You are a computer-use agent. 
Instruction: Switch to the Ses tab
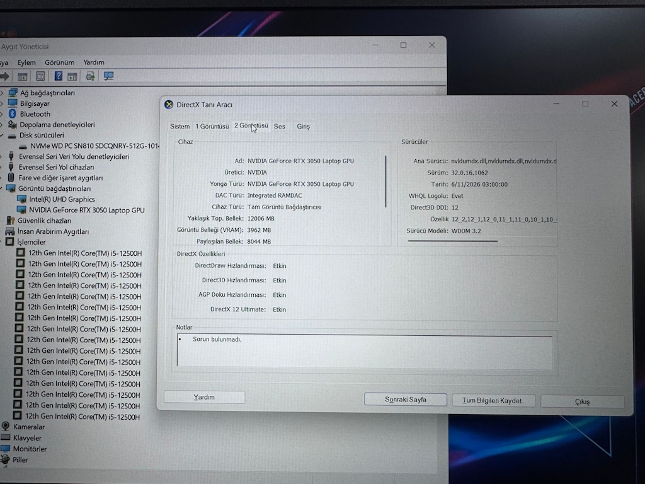tap(279, 126)
